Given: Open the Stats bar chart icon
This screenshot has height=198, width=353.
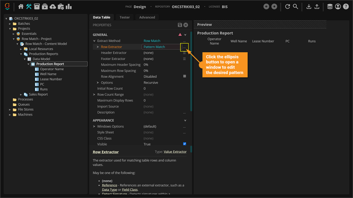Looking at the screenshot, I should (69, 7).
